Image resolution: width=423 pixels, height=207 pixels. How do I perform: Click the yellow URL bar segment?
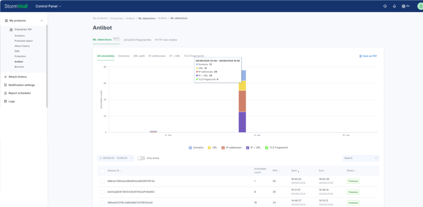(x=242, y=86)
